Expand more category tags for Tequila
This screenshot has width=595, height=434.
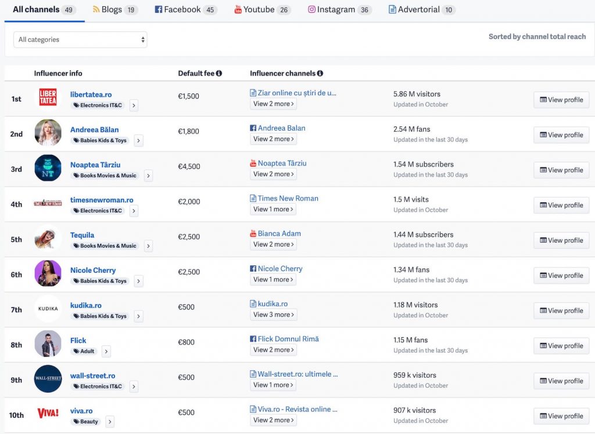point(148,246)
